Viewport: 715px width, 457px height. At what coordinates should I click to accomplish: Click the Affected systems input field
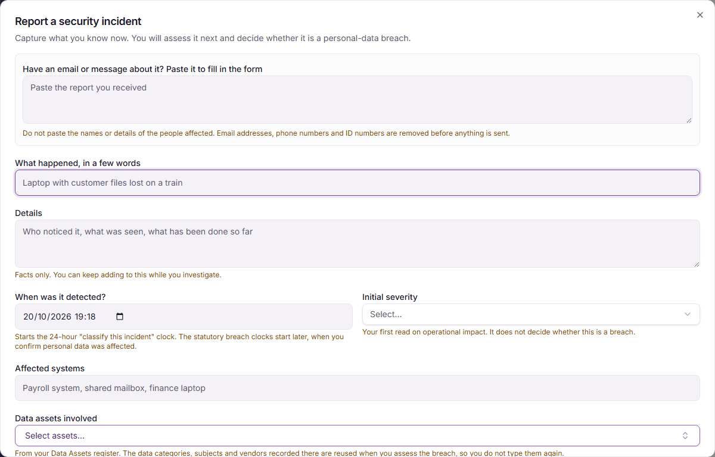[x=357, y=388]
